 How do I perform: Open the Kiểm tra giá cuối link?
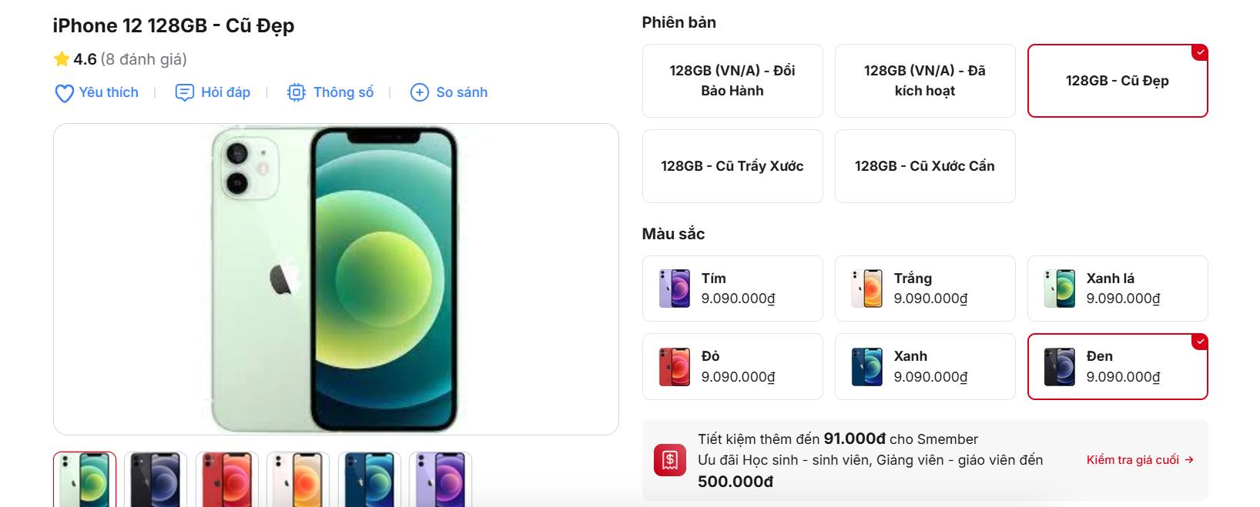pyautogui.click(x=1139, y=459)
